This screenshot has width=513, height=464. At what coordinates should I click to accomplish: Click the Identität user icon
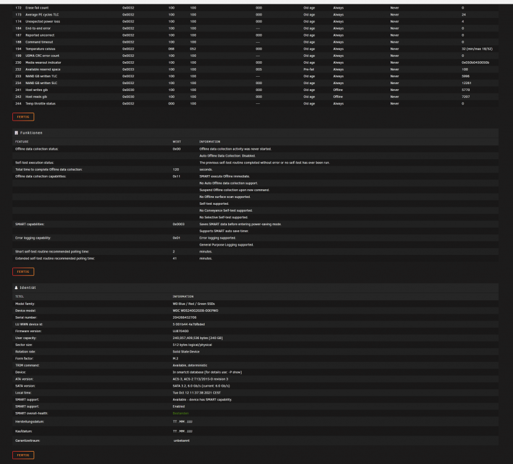point(16,288)
